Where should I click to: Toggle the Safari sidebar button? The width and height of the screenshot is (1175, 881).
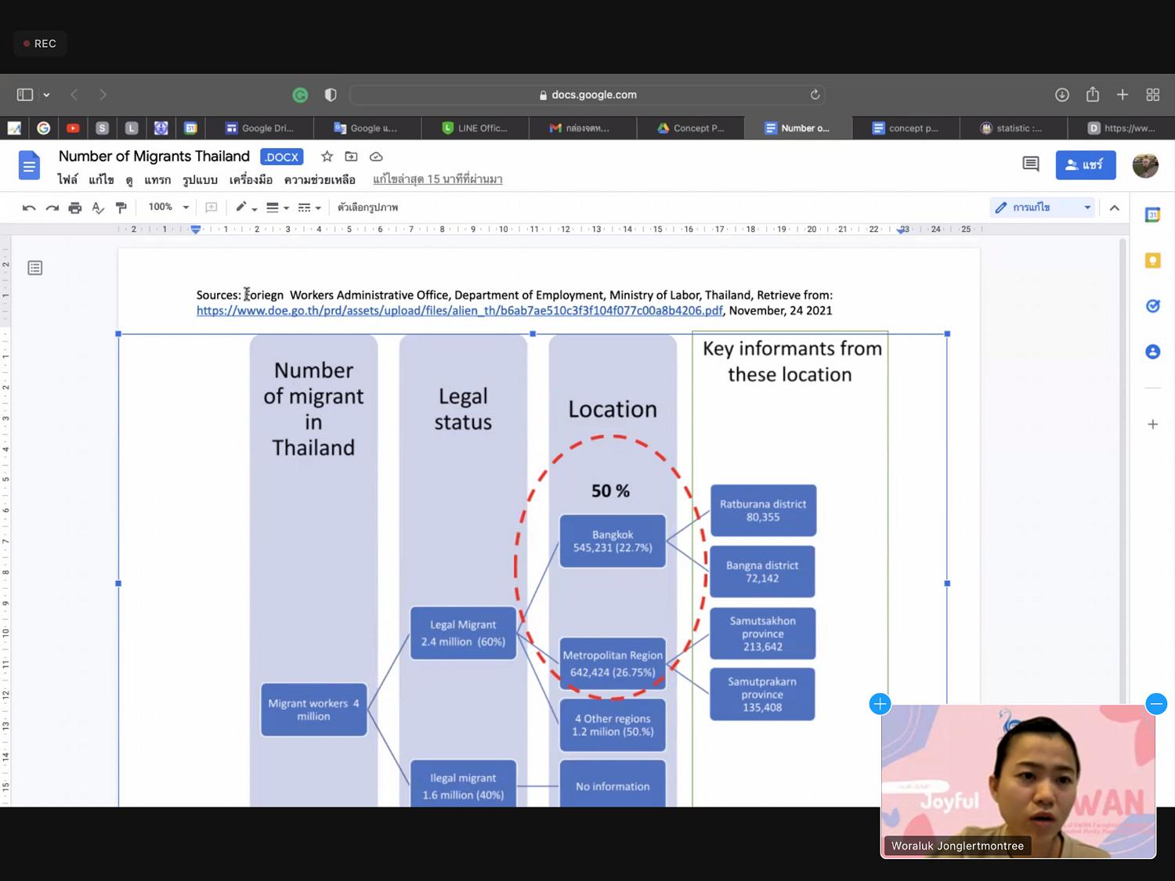click(25, 95)
